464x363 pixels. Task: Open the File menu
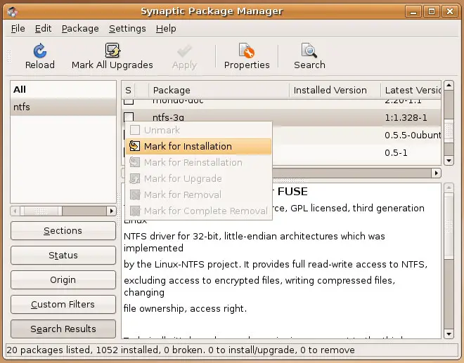(x=18, y=28)
